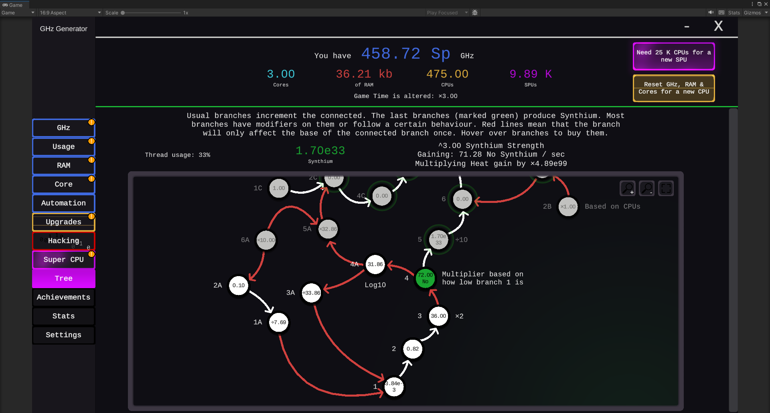Click Need 25 K CPUs SPU button
This screenshot has height=413, width=770.
pos(674,56)
